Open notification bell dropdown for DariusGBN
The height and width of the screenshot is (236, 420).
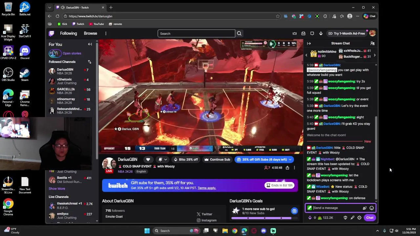pos(163,160)
